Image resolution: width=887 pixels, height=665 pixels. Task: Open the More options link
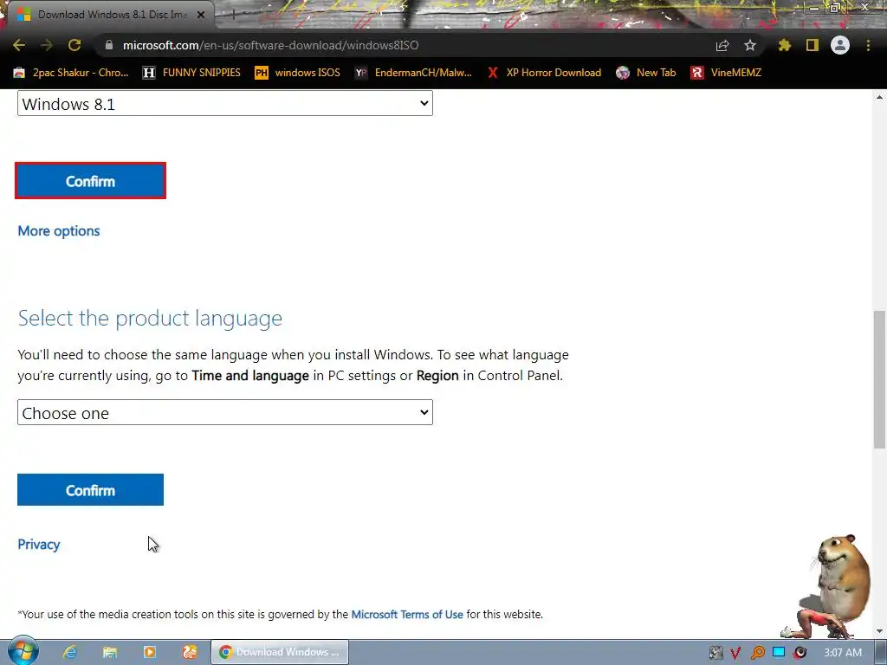[x=59, y=230]
